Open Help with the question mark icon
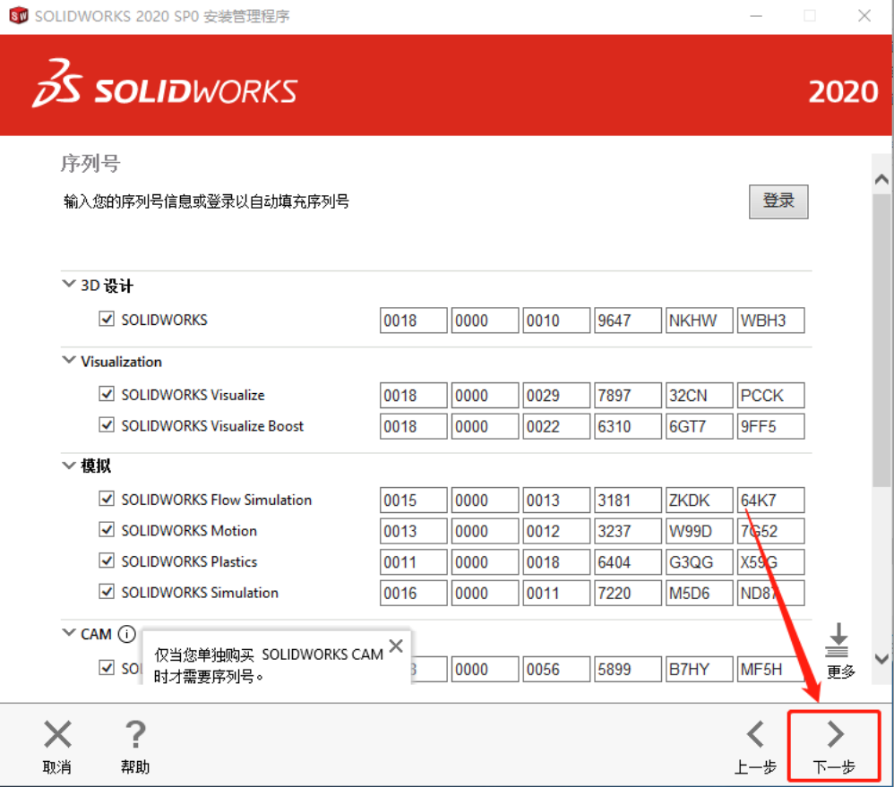894x787 pixels. [134, 736]
